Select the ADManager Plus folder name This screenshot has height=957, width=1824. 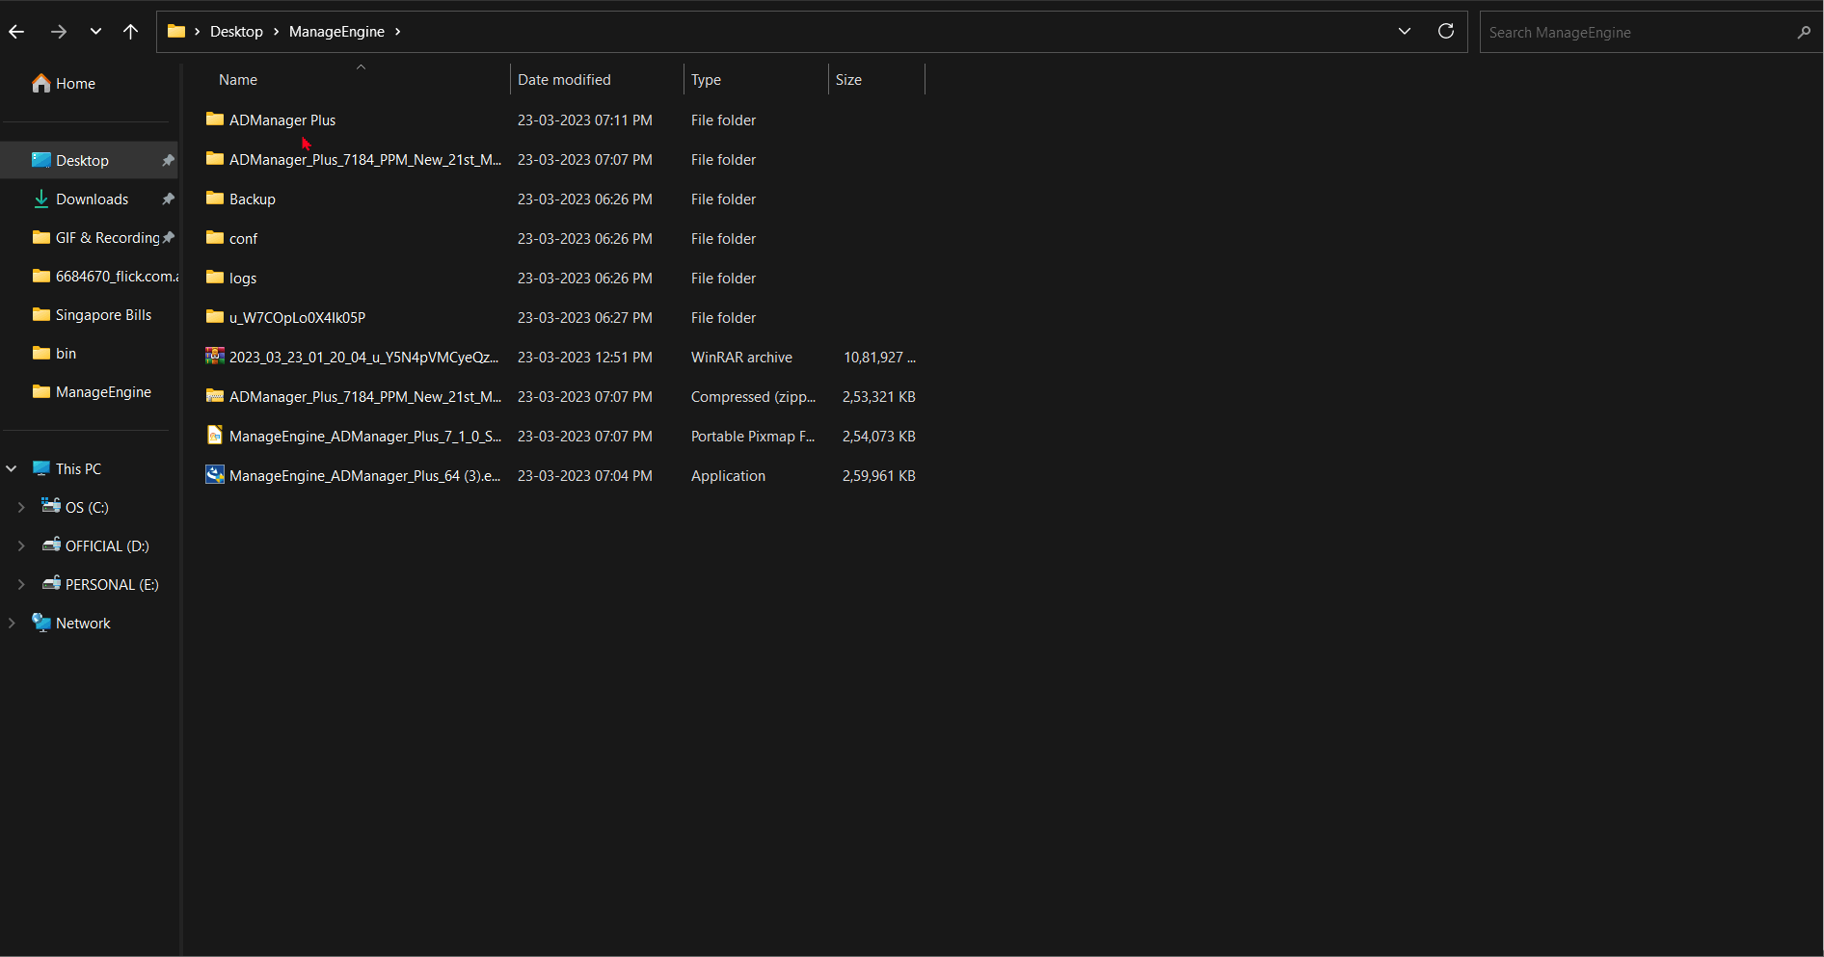coord(282,120)
